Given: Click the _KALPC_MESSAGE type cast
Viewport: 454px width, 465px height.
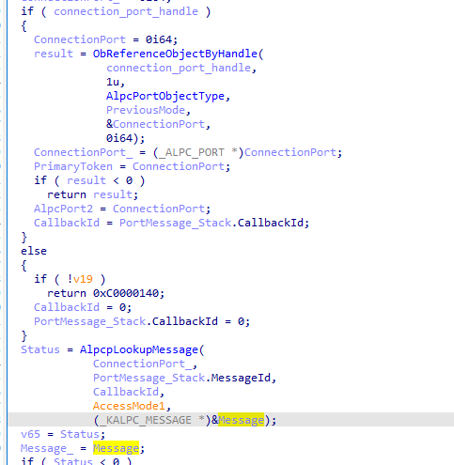Looking at the screenshot, I should [x=152, y=420].
